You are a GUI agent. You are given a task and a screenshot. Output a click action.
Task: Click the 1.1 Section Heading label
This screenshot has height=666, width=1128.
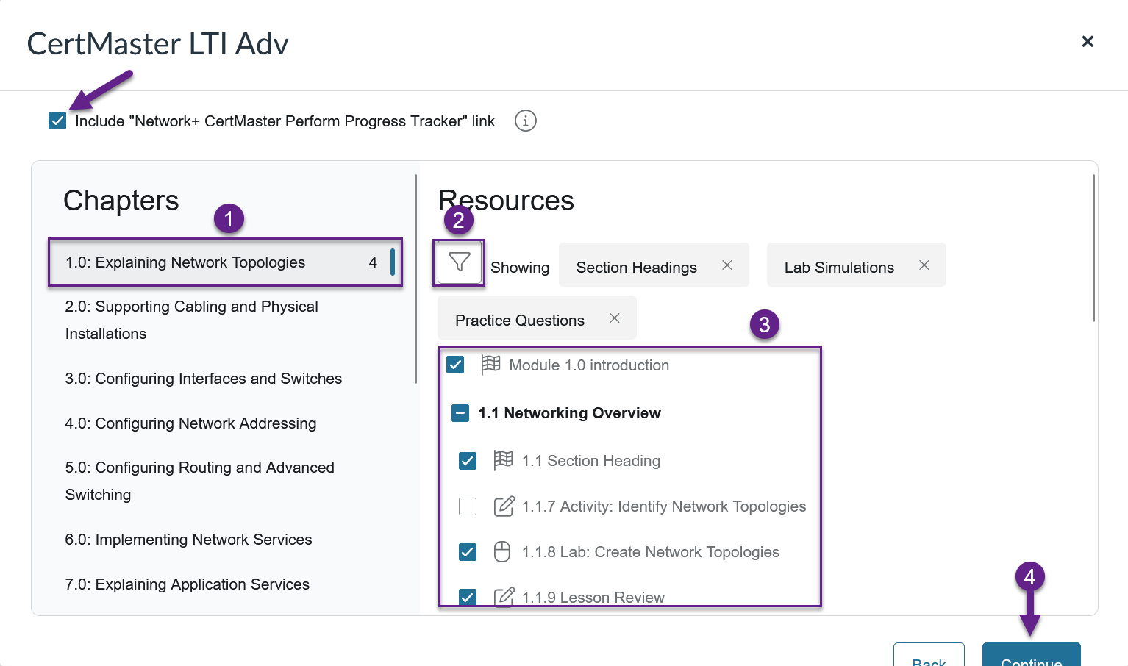click(x=591, y=461)
